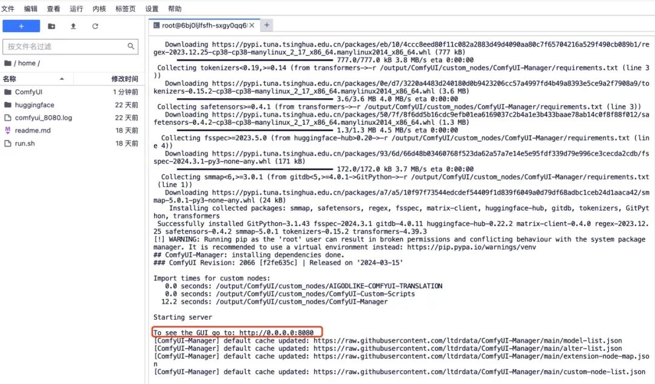The height and width of the screenshot is (384, 655).
Task: Open the 设置 menu
Action: (152, 8)
